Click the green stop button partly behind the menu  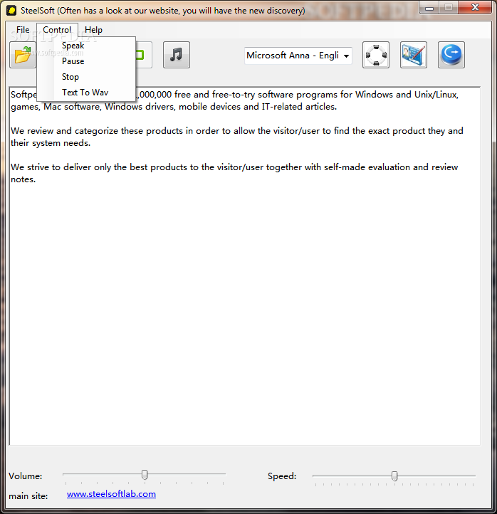tap(144, 55)
